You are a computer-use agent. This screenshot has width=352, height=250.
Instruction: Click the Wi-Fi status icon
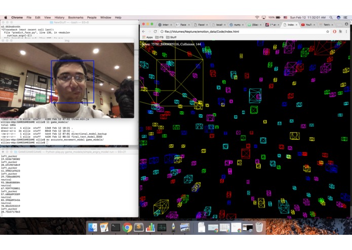click(257, 17)
